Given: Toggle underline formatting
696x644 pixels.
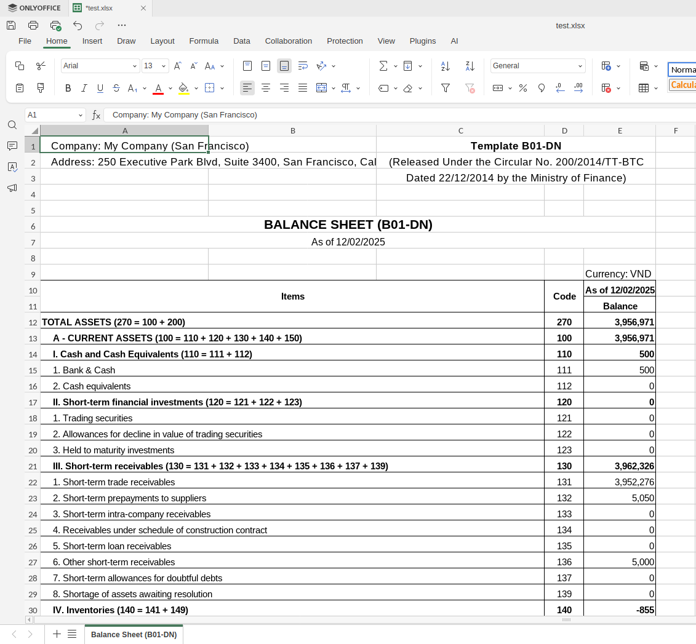Looking at the screenshot, I should click(100, 88).
